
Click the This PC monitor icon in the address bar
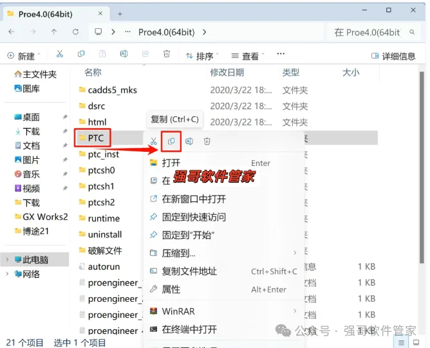(98, 32)
